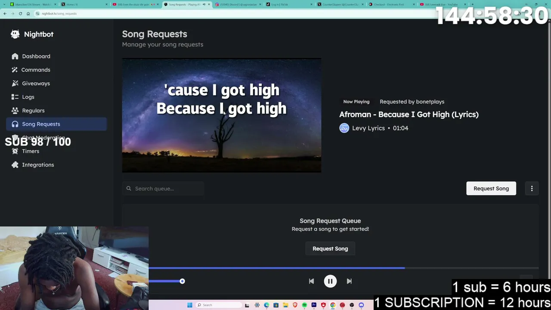This screenshot has width=551, height=310.
Task: Switch to Google Chrome on the taskbar
Action: [333, 305]
